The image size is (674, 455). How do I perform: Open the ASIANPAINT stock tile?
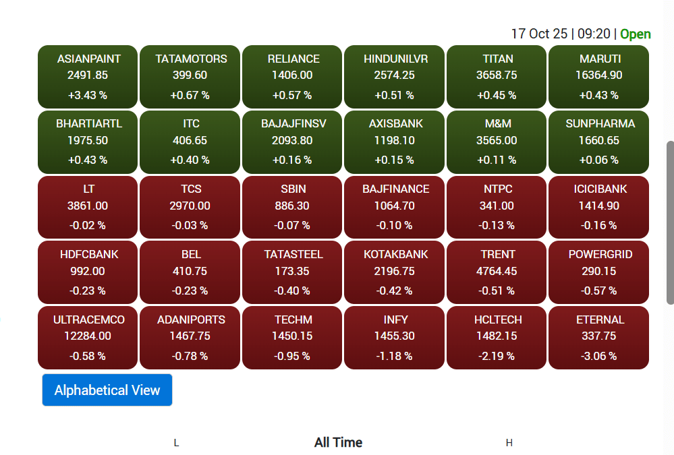click(88, 77)
